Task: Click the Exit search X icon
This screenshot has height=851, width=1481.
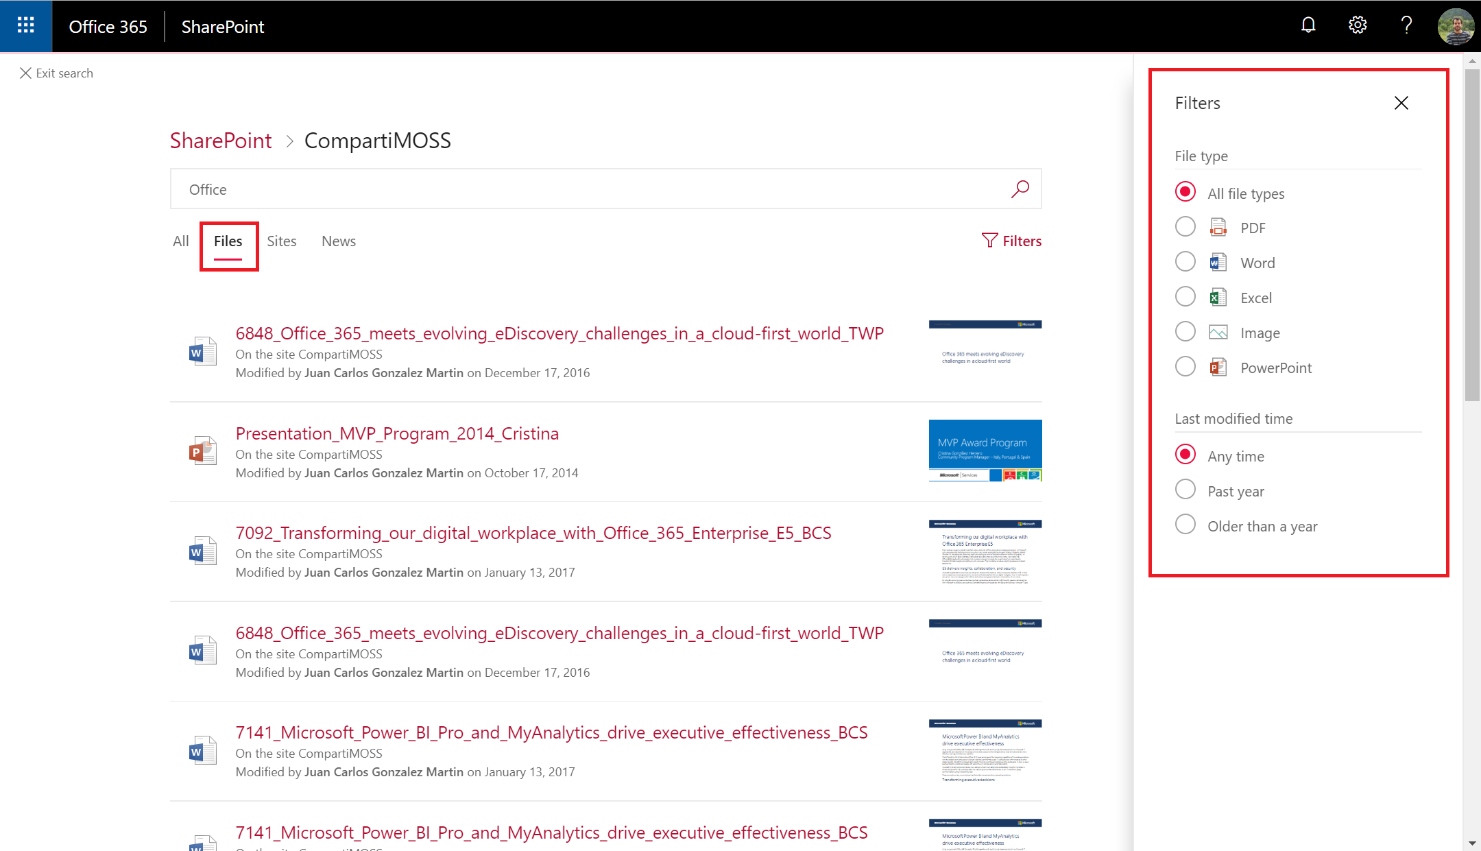Action: [x=25, y=73]
